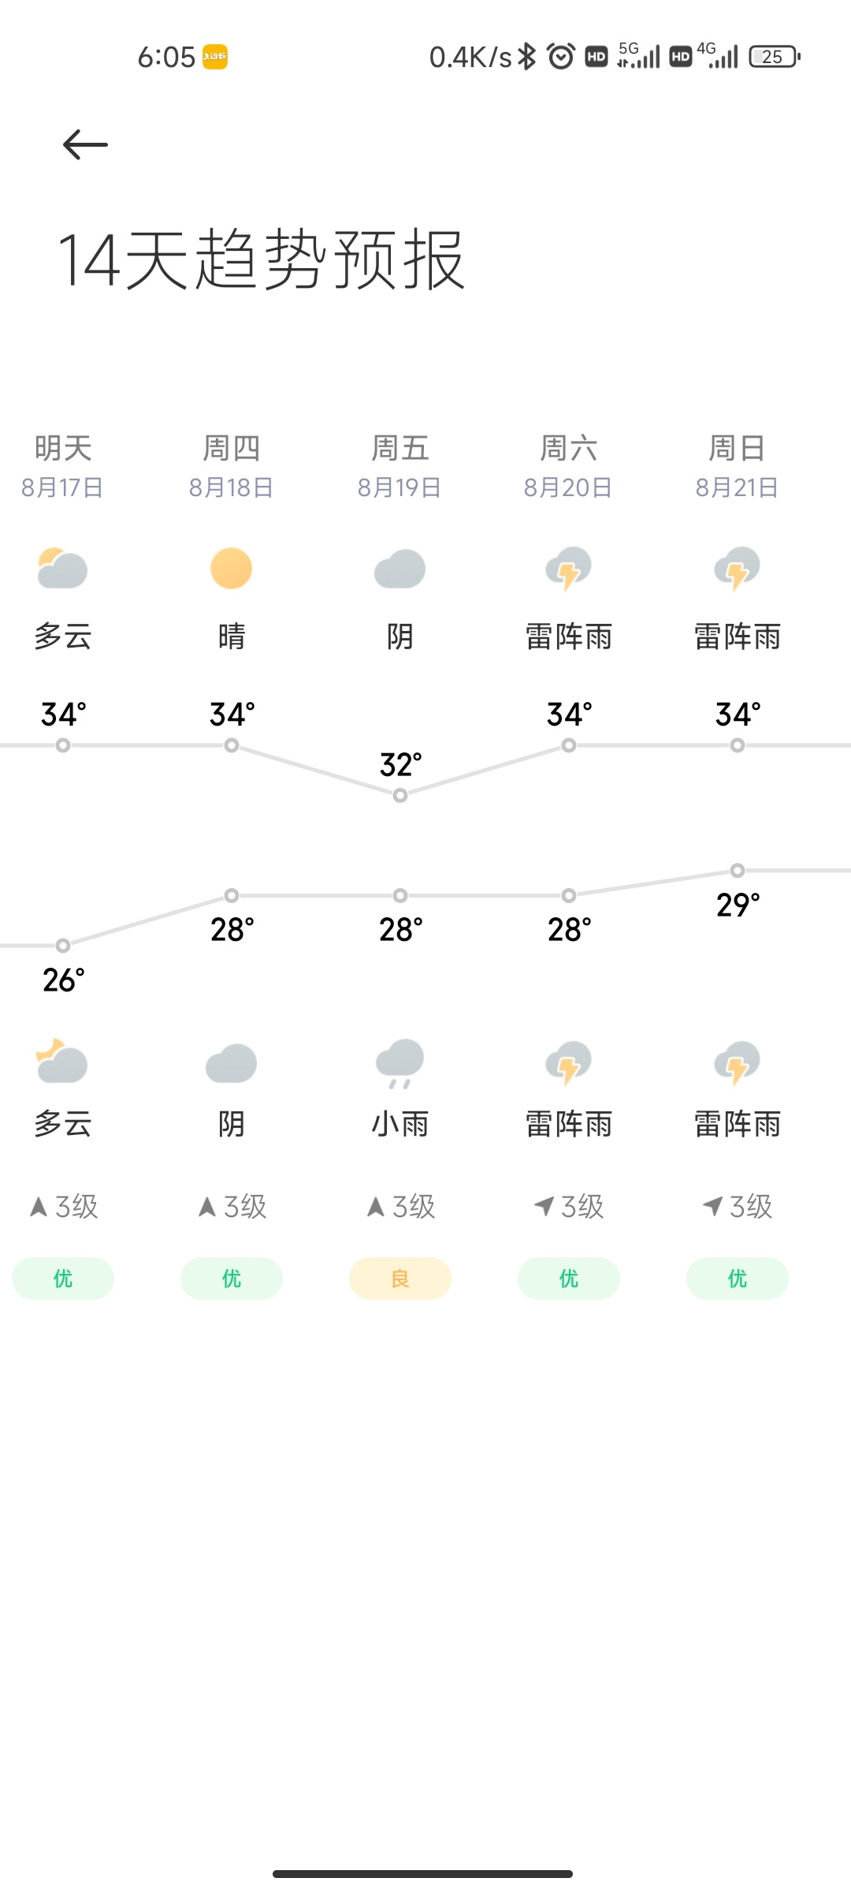Tap the sunny icon for Thursday daytime

[231, 569]
